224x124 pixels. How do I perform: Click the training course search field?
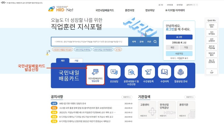point(89,42)
